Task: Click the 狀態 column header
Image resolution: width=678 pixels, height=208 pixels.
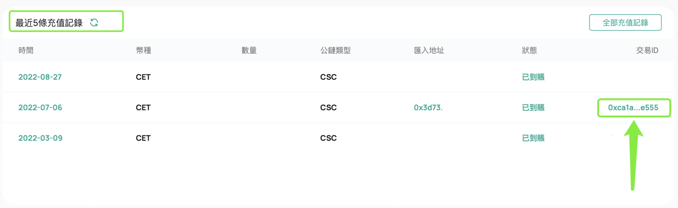Action: pyautogui.click(x=529, y=50)
